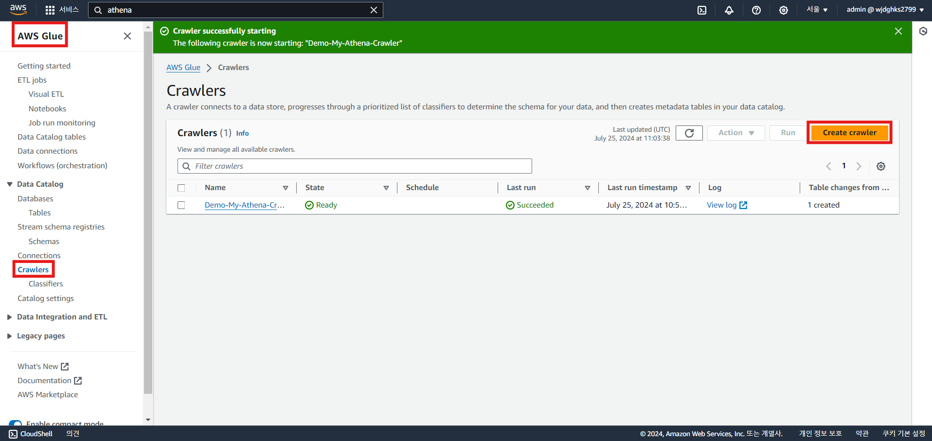Open Visual ETL in sidebar

pyautogui.click(x=46, y=94)
